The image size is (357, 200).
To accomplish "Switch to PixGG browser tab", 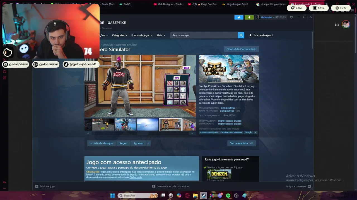I will 125,4.
